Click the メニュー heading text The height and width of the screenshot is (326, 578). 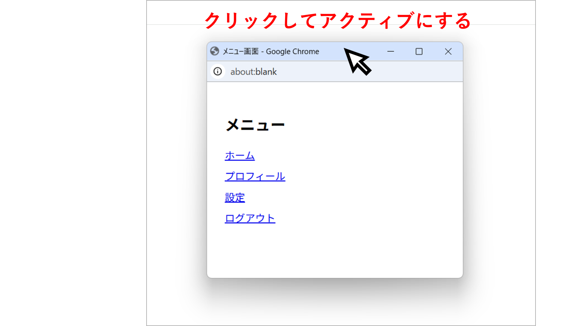click(255, 125)
